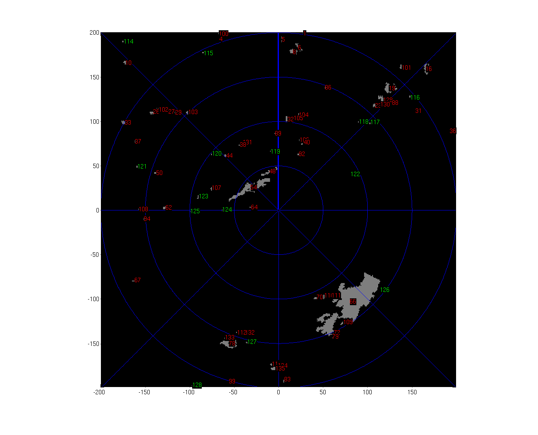Select the green track label 123
Screen dimensions: 538x435
click(203, 196)
